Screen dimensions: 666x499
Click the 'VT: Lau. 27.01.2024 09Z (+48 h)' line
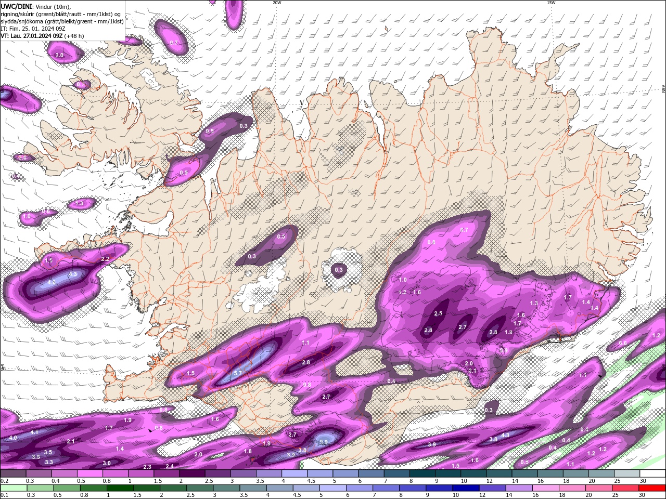click(x=42, y=36)
